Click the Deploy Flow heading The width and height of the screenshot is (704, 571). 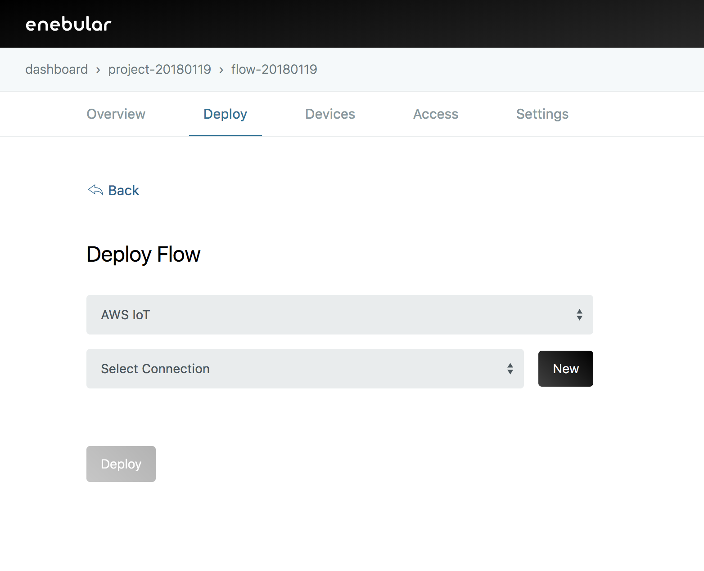pos(143,254)
